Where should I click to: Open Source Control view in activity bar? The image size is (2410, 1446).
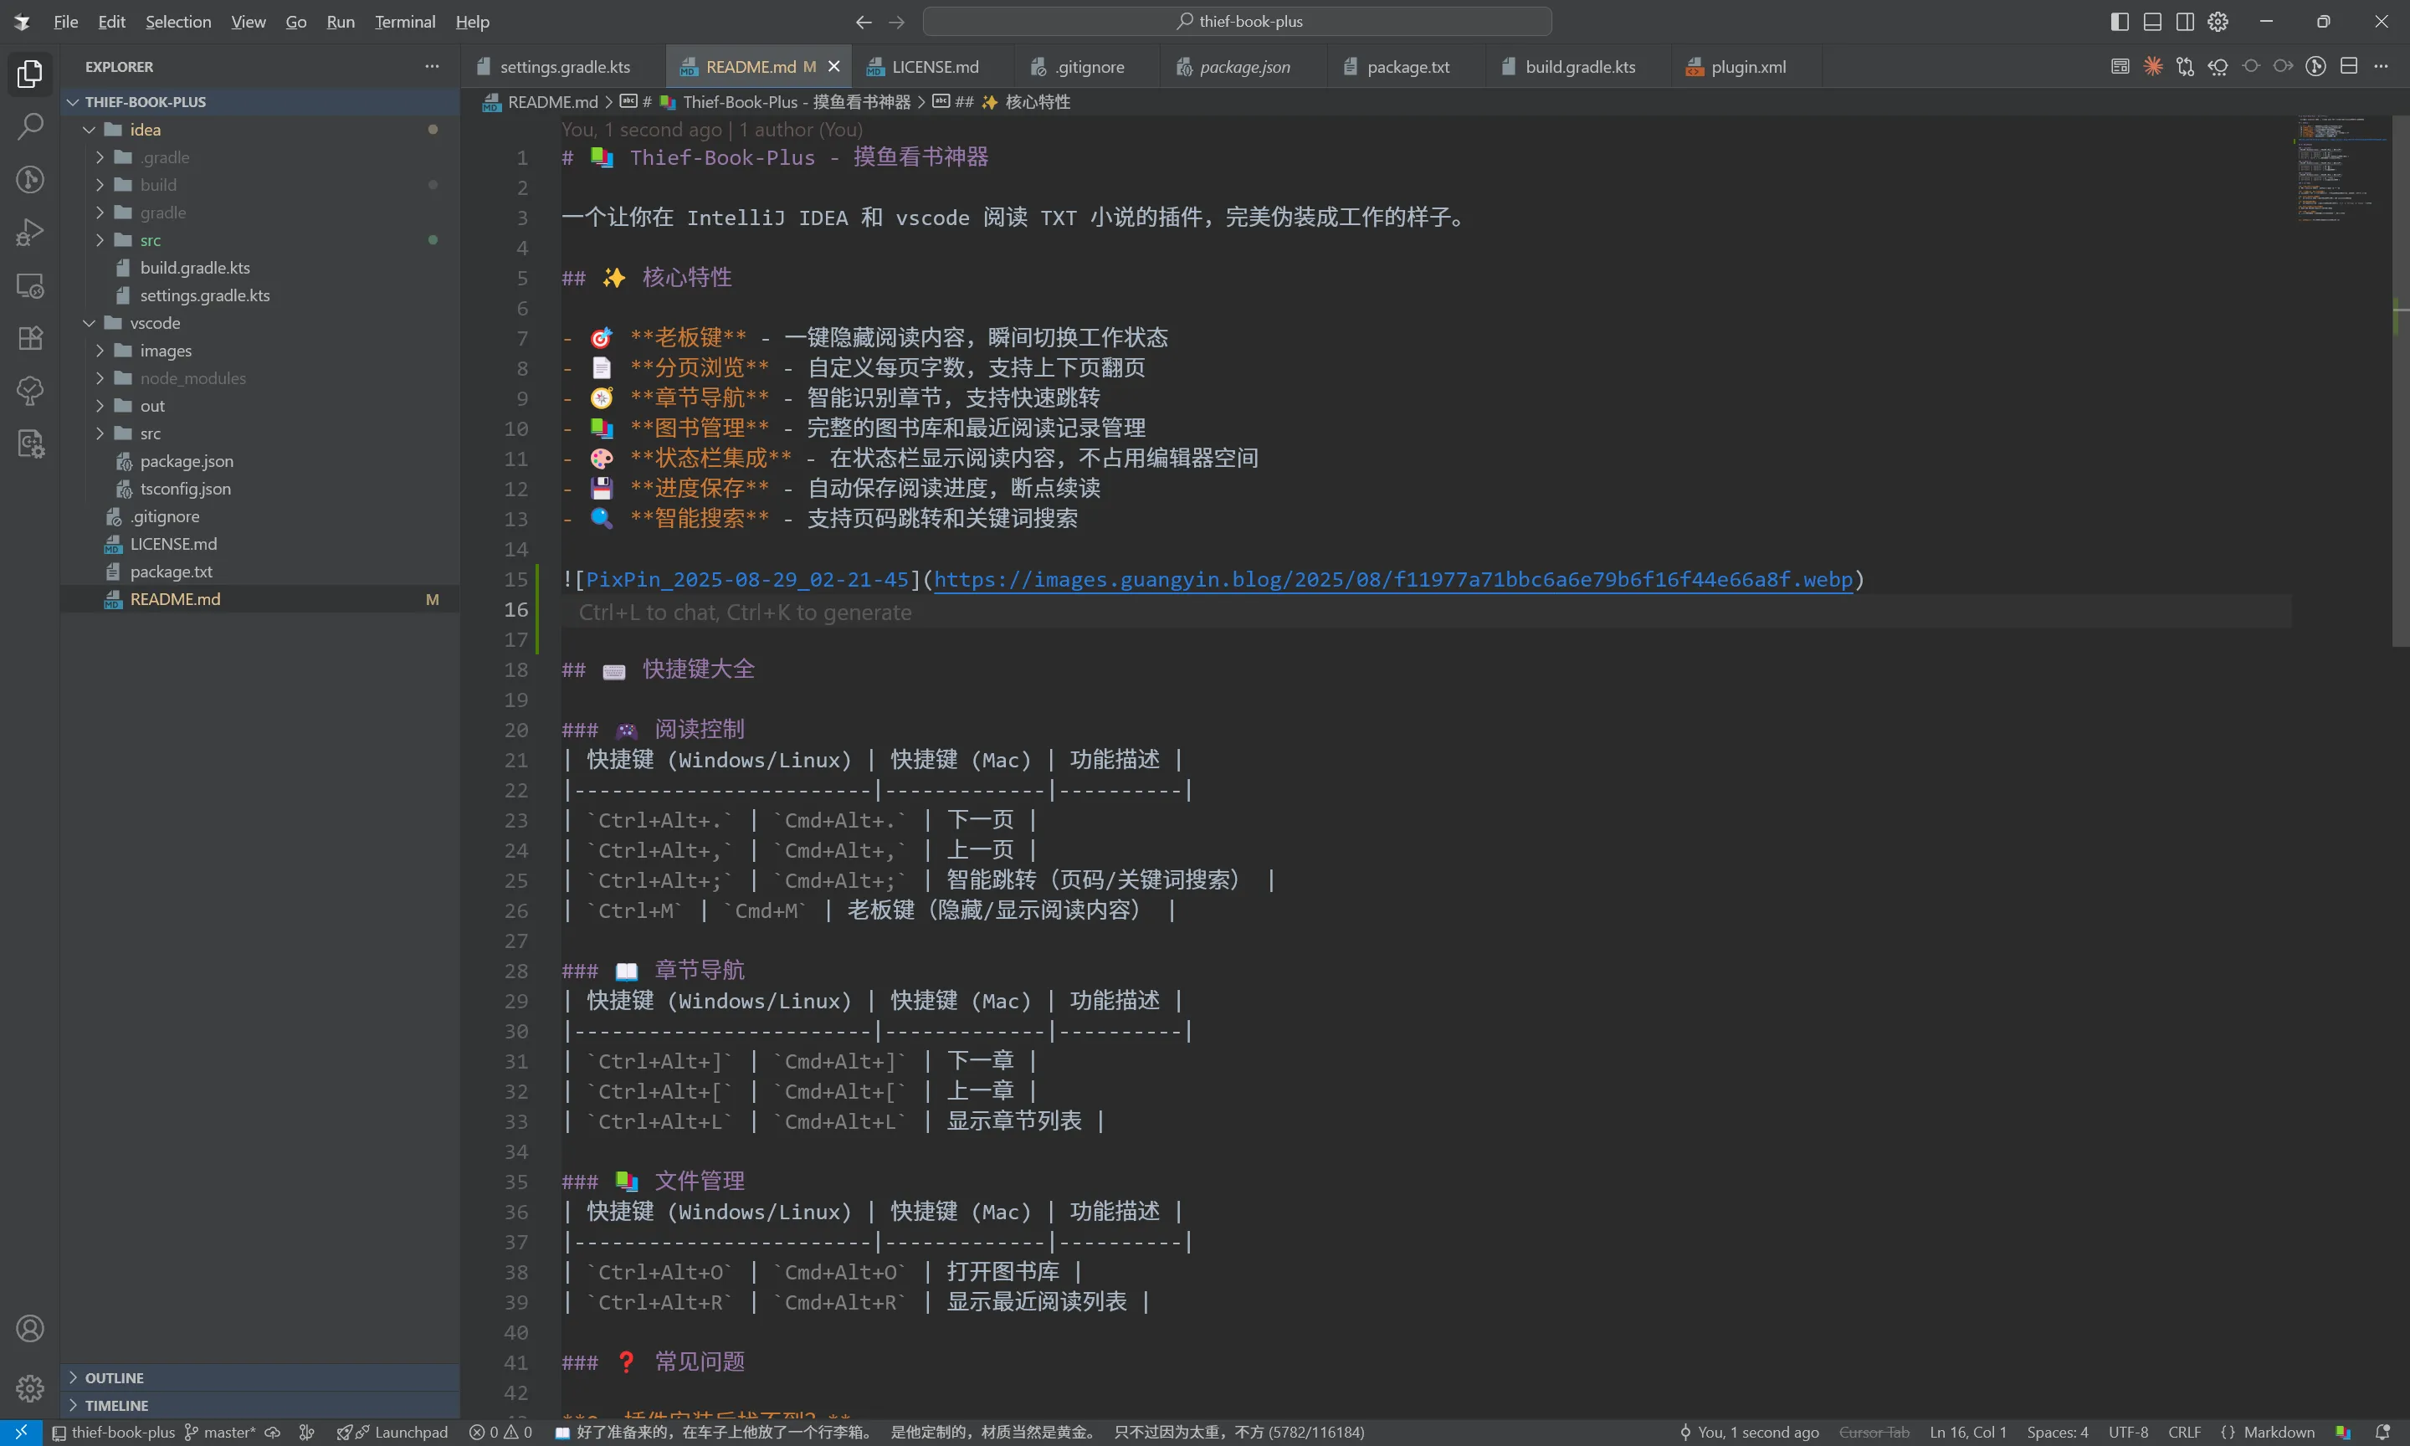point(30,179)
